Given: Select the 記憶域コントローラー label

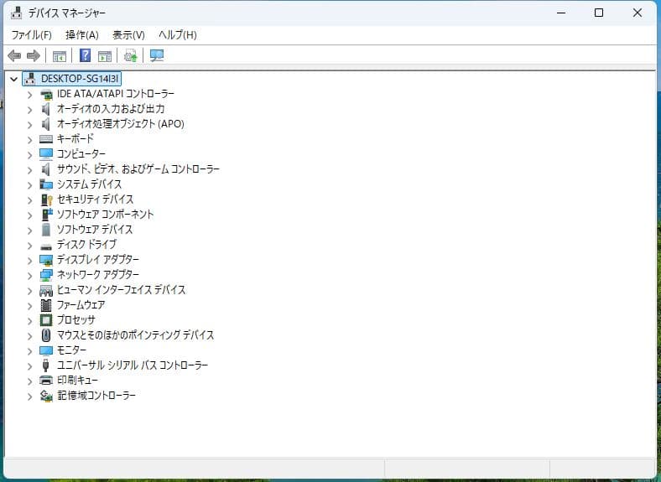Looking at the screenshot, I should (96, 395).
